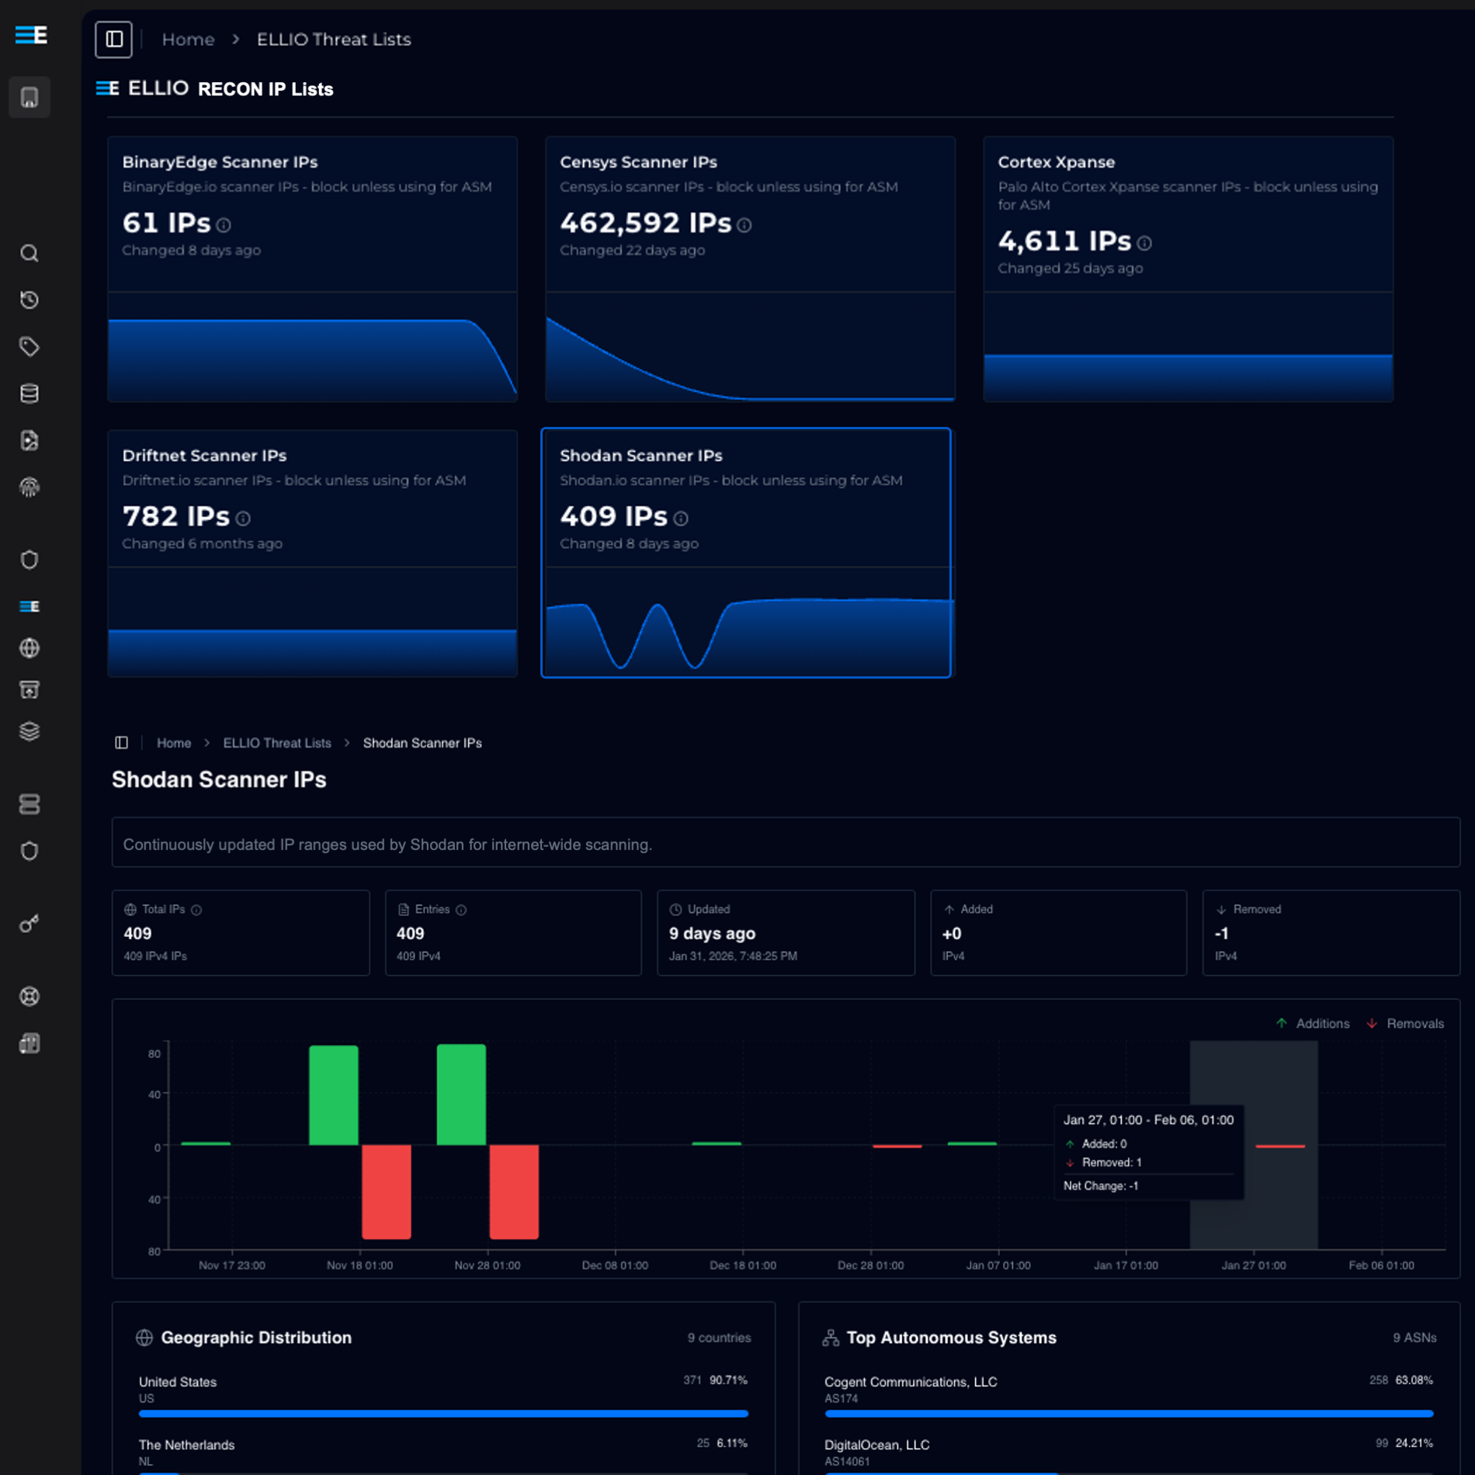Click the first tall red removals bar
The width and height of the screenshot is (1475, 1475).
[x=387, y=1192]
